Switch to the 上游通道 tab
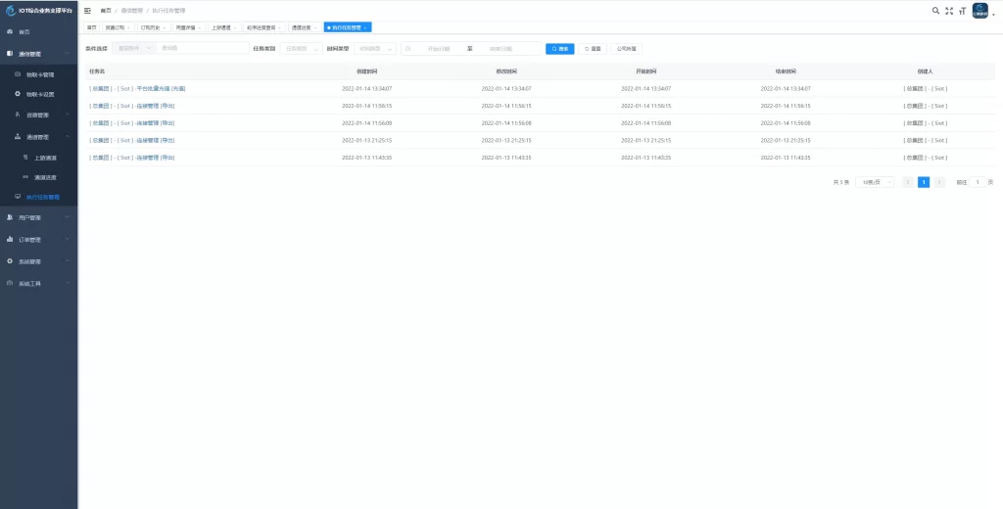Viewport: 1003px width, 509px height. point(224,27)
